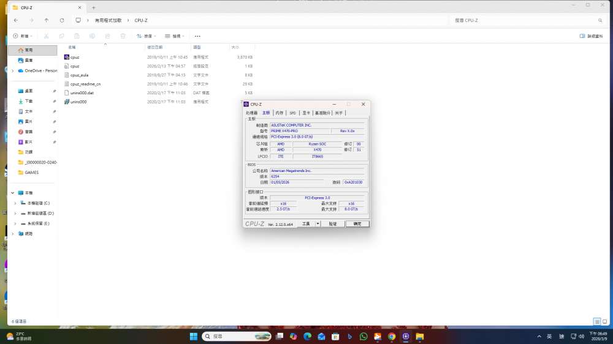This screenshot has width=613, height=344.
Task: Open the tools dropdown arrow in CPU-Z
Action: pyautogui.click(x=318, y=224)
